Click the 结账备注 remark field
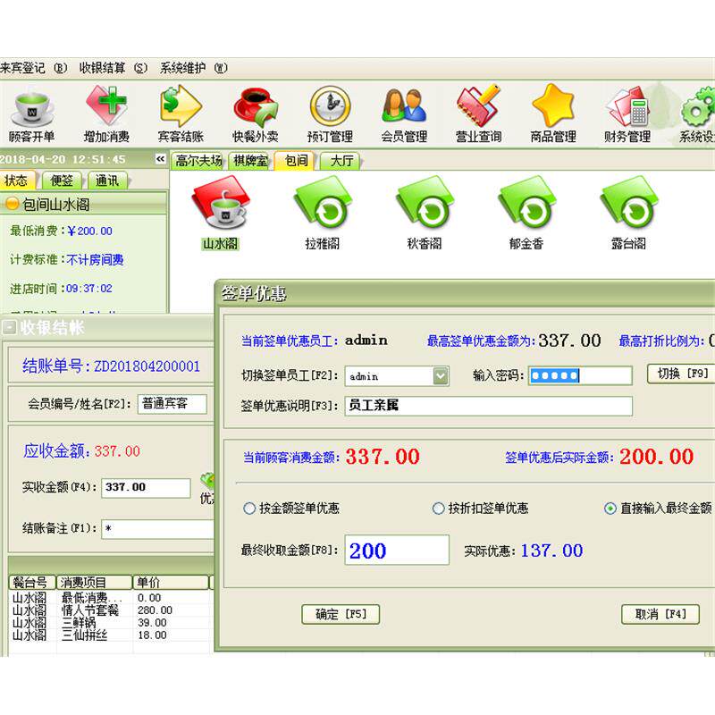This screenshot has height=715, width=715. pos(157,528)
